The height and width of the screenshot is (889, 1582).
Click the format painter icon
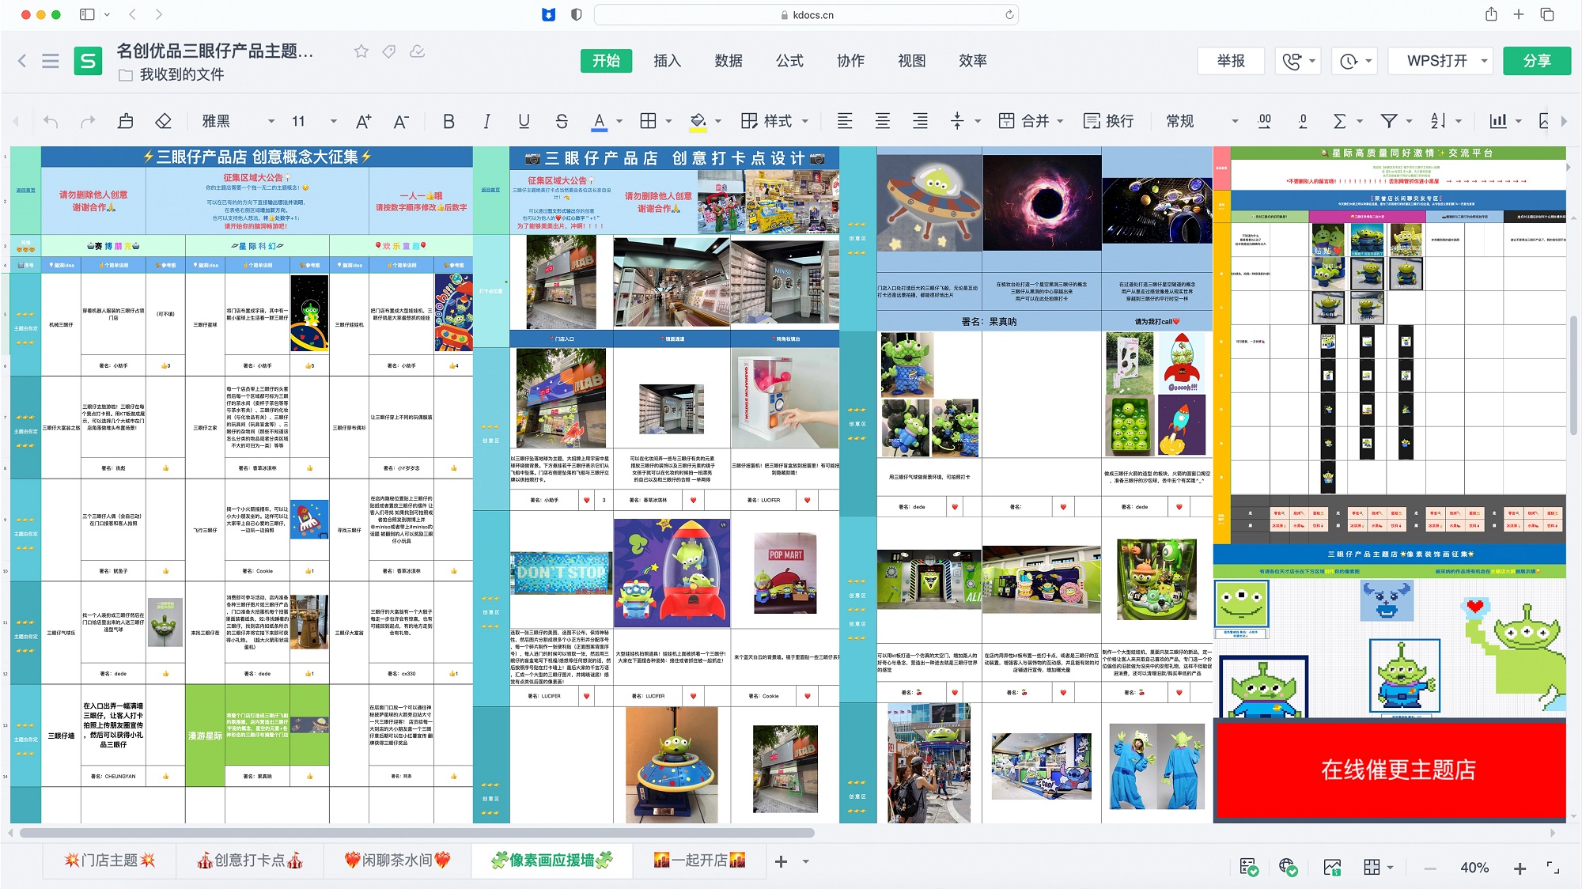125,121
